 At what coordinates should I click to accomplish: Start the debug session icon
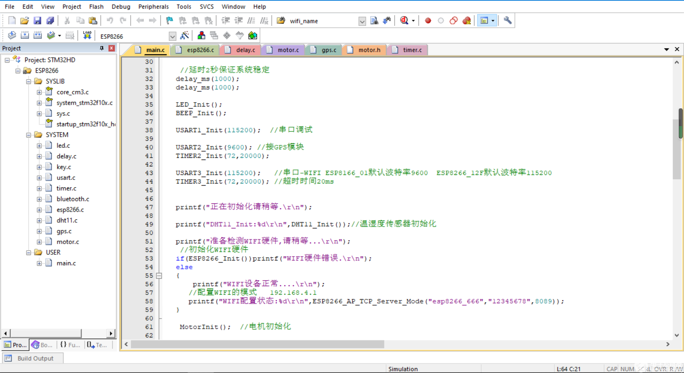[x=404, y=21]
